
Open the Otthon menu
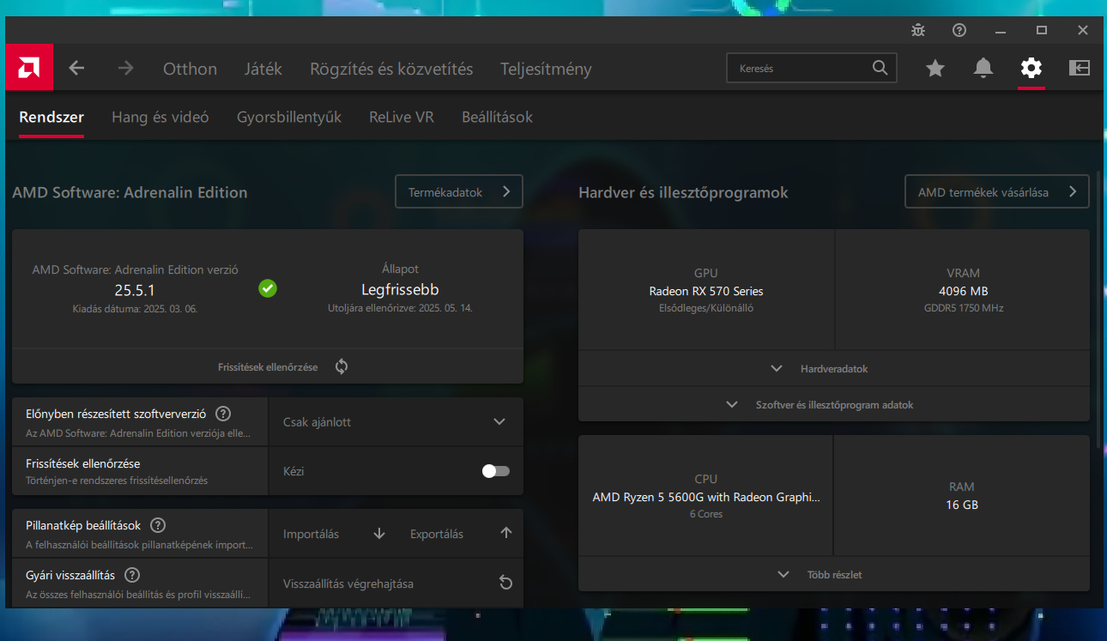[191, 69]
